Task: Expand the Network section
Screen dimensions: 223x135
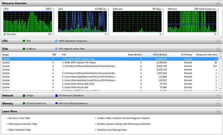Action: [218, 96]
